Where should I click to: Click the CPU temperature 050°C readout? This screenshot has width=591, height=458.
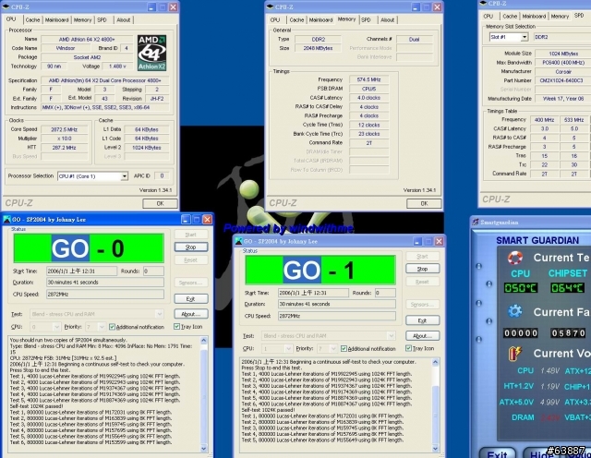(521, 288)
